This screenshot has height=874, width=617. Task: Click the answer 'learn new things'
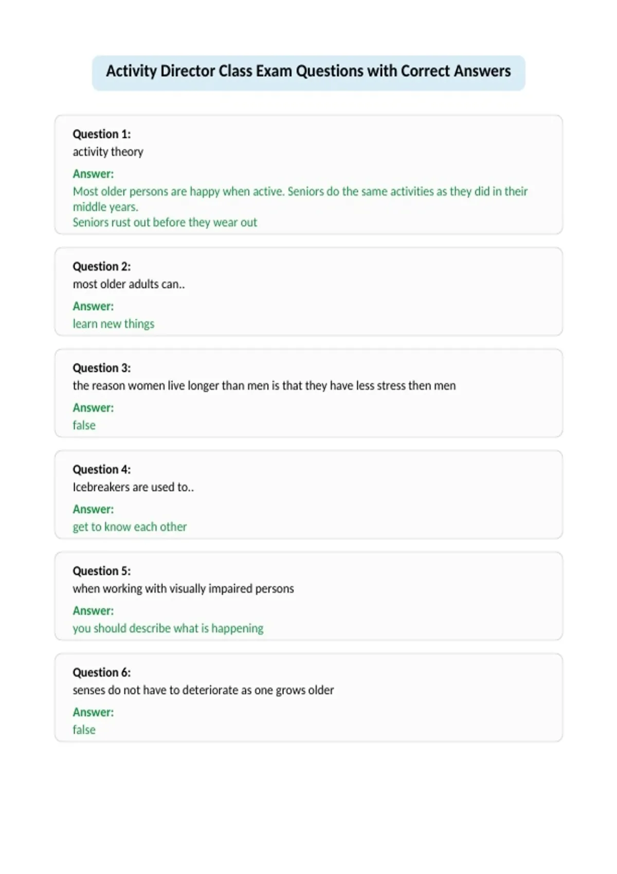coord(114,324)
